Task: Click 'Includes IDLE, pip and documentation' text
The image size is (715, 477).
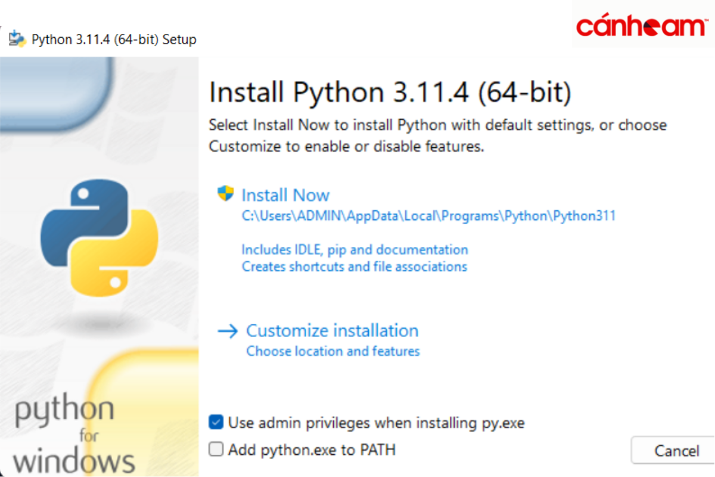Action: point(355,249)
